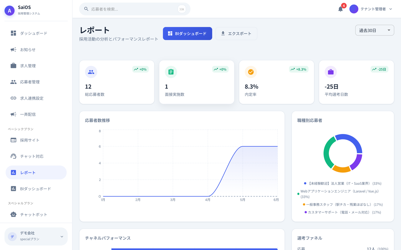The height and width of the screenshot is (250, 401).
Task: Click the +8.3% trend badge
Action: point(299,69)
